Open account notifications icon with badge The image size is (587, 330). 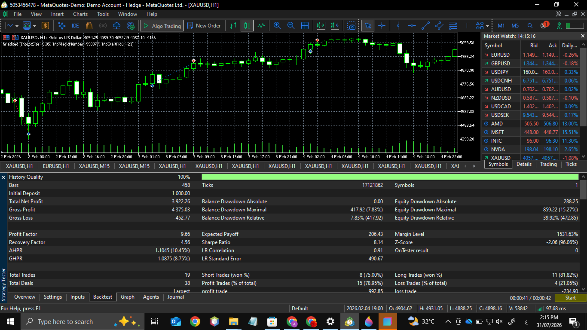point(544,25)
